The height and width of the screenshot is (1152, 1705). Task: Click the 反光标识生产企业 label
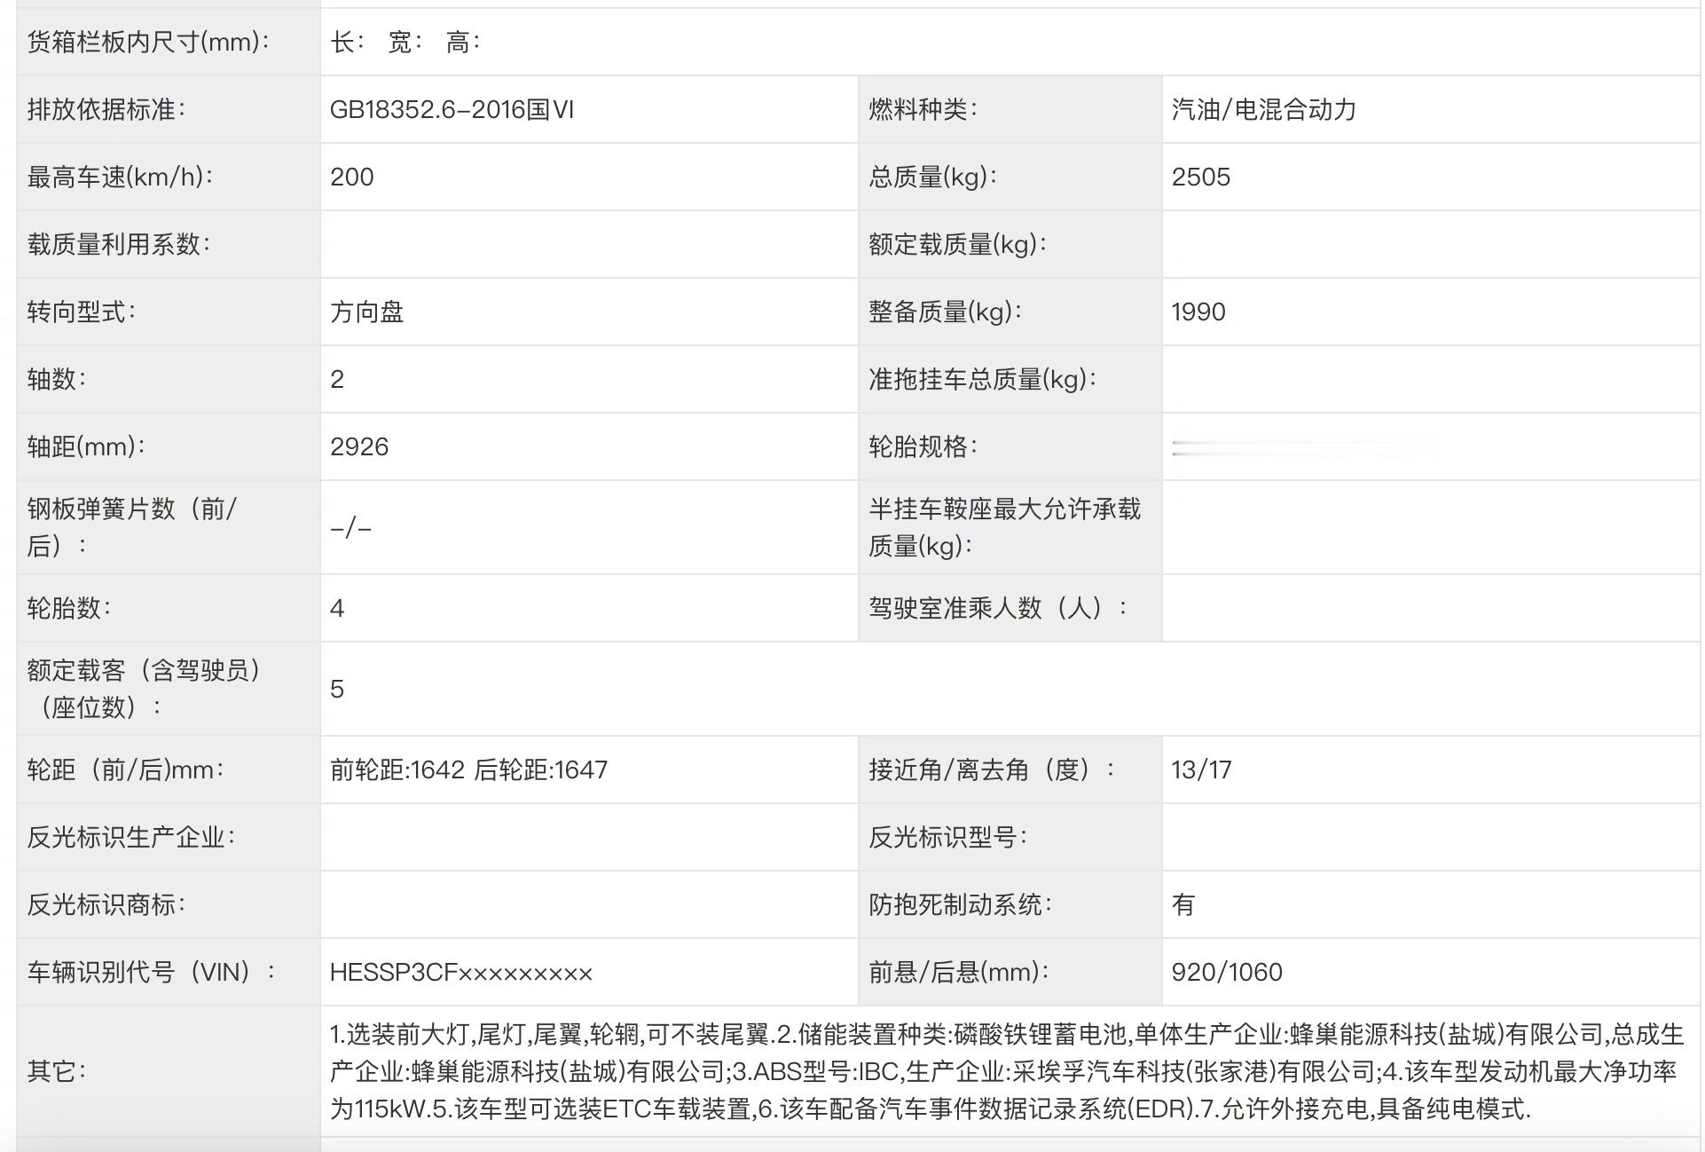(131, 838)
